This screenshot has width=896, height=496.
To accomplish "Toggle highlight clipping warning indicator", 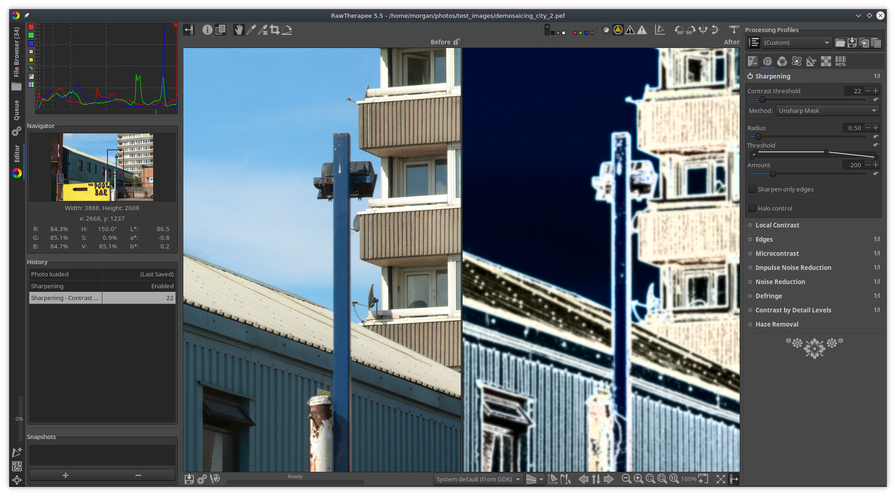I will point(642,30).
